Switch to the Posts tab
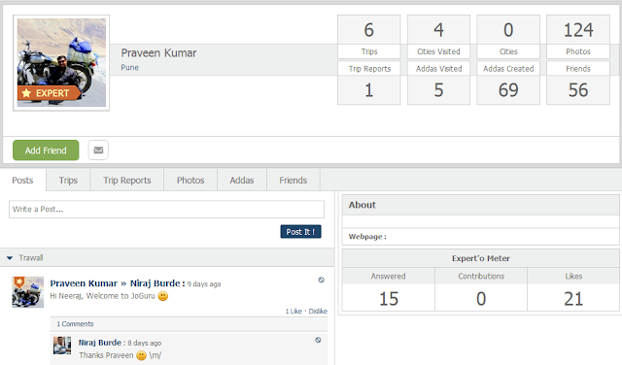 tap(22, 181)
